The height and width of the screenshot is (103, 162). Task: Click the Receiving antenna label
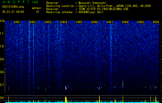[59, 12]
